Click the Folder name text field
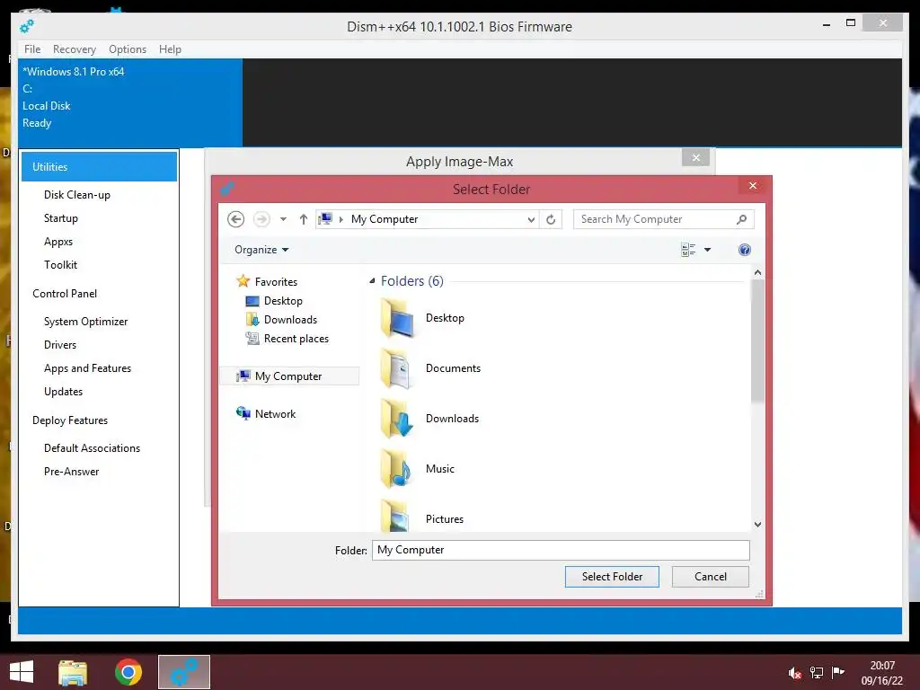 point(561,551)
